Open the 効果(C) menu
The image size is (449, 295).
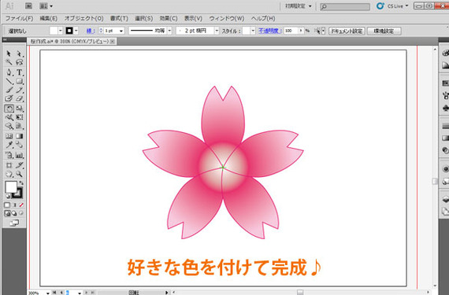pos(169,18)
